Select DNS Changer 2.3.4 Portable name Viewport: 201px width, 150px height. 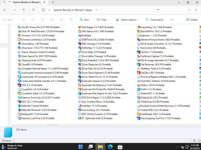(96, 44)
